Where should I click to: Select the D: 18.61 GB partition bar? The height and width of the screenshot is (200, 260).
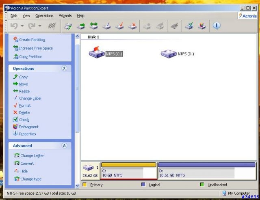pos(207,171)
